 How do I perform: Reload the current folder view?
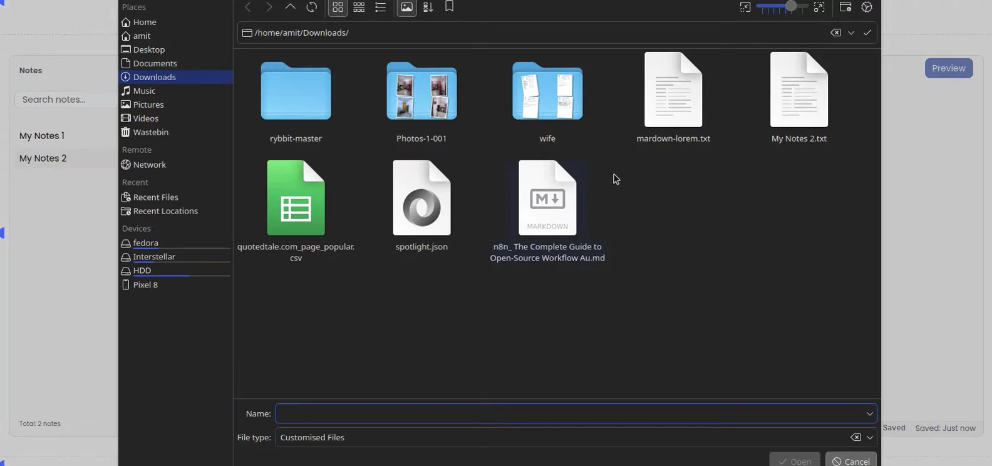click(x=311, y=7)
